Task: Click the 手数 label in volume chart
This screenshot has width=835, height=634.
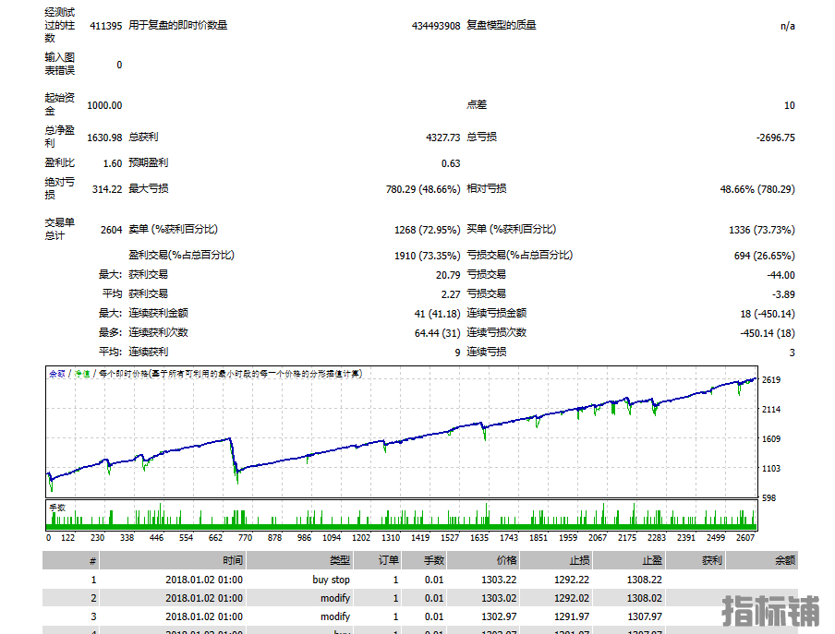Action: (x=57, y=508)
